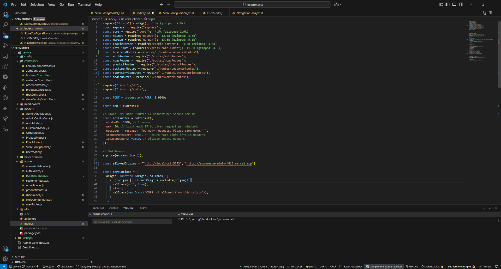Click Completions quota reached status item

pyautogui.click(x=384, y=266)
